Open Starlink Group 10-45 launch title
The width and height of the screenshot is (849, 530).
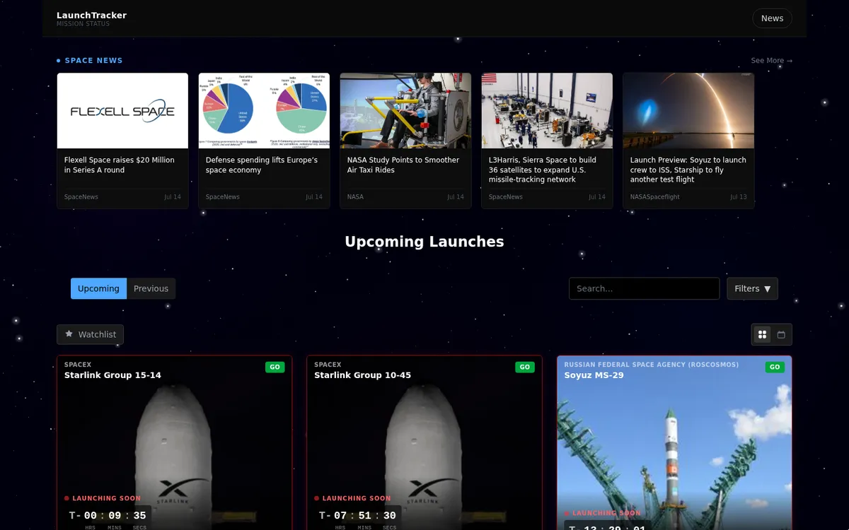pyautogui.click(x=362, y=375)
